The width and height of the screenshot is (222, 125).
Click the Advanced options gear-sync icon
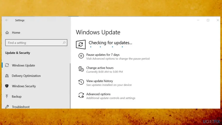click(x=81, y=95)
